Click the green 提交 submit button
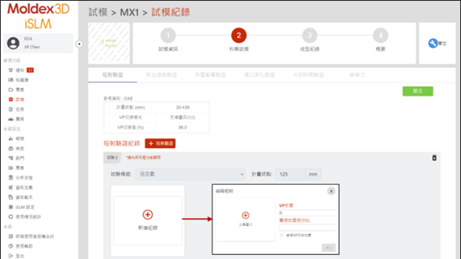 click(x=418, y=91)
